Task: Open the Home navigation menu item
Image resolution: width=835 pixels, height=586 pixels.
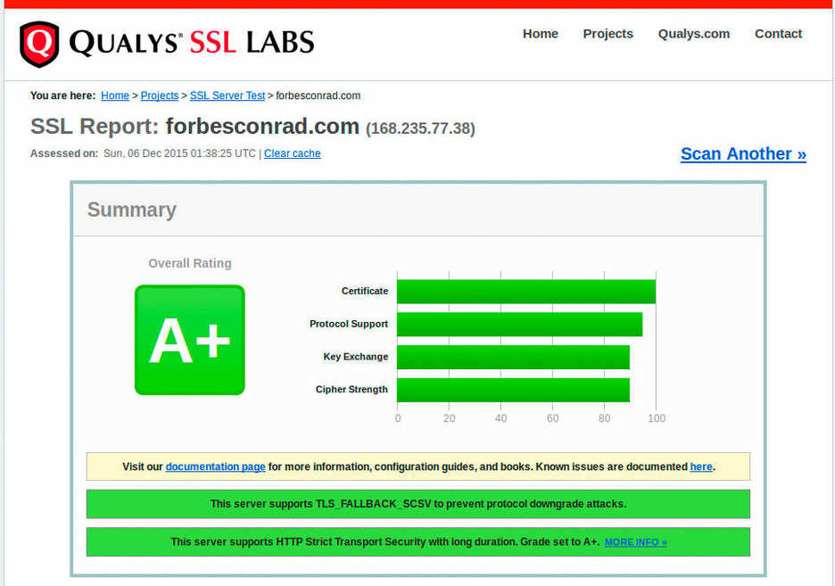Action: coord(540,34)
